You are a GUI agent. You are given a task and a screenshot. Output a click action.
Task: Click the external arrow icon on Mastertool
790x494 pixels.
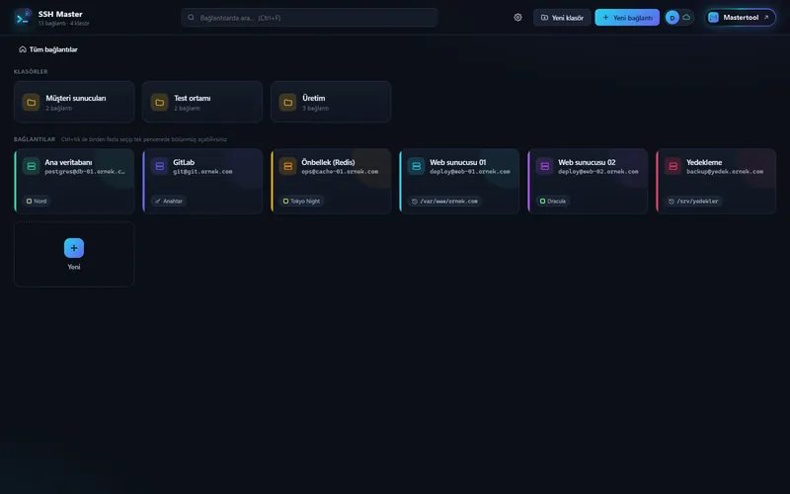coord(766,17)
